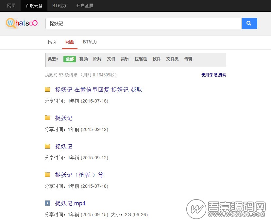Filter results by 音乐 type
This screenshot has height=223, width=271.
125,59
